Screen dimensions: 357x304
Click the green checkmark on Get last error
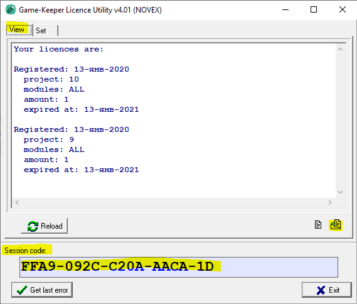pos(22,290)
